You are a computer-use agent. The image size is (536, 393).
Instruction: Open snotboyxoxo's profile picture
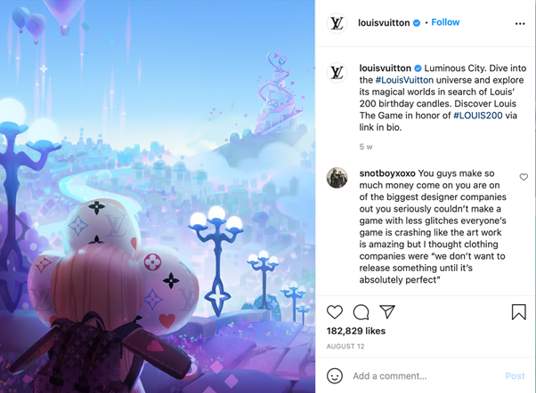pyautogui.click(x=337, y=178)
